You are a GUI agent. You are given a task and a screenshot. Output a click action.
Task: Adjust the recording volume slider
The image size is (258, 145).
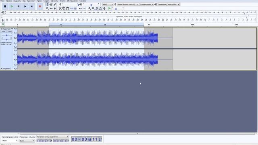[71, 4]
